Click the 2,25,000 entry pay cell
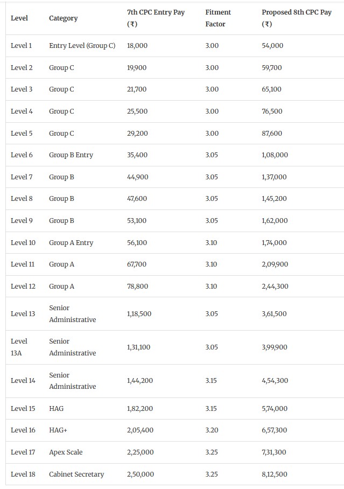Screen dimensions: 344x489 pos(140,452)
